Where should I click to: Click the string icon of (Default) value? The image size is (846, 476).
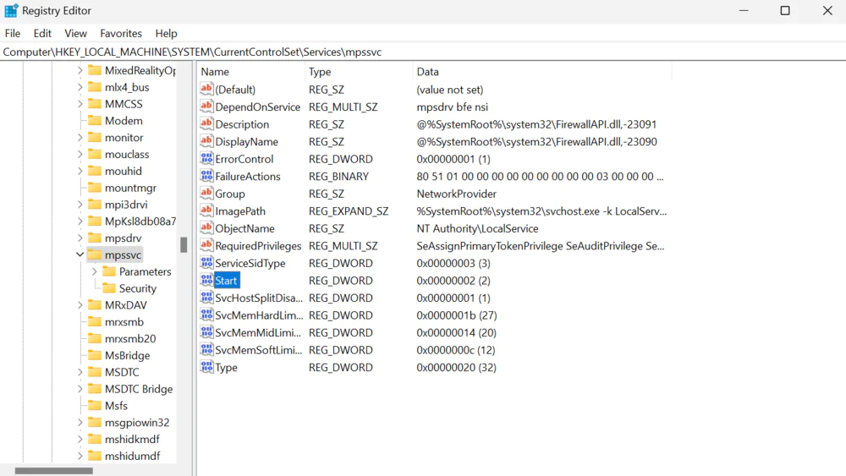click(x=206, y=89)
